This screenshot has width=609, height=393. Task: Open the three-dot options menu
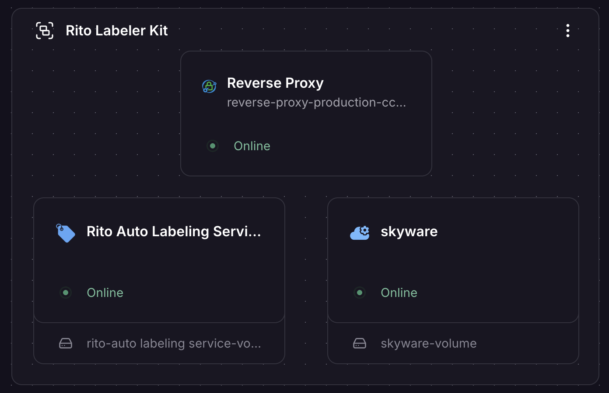click(x=567, y=31)
